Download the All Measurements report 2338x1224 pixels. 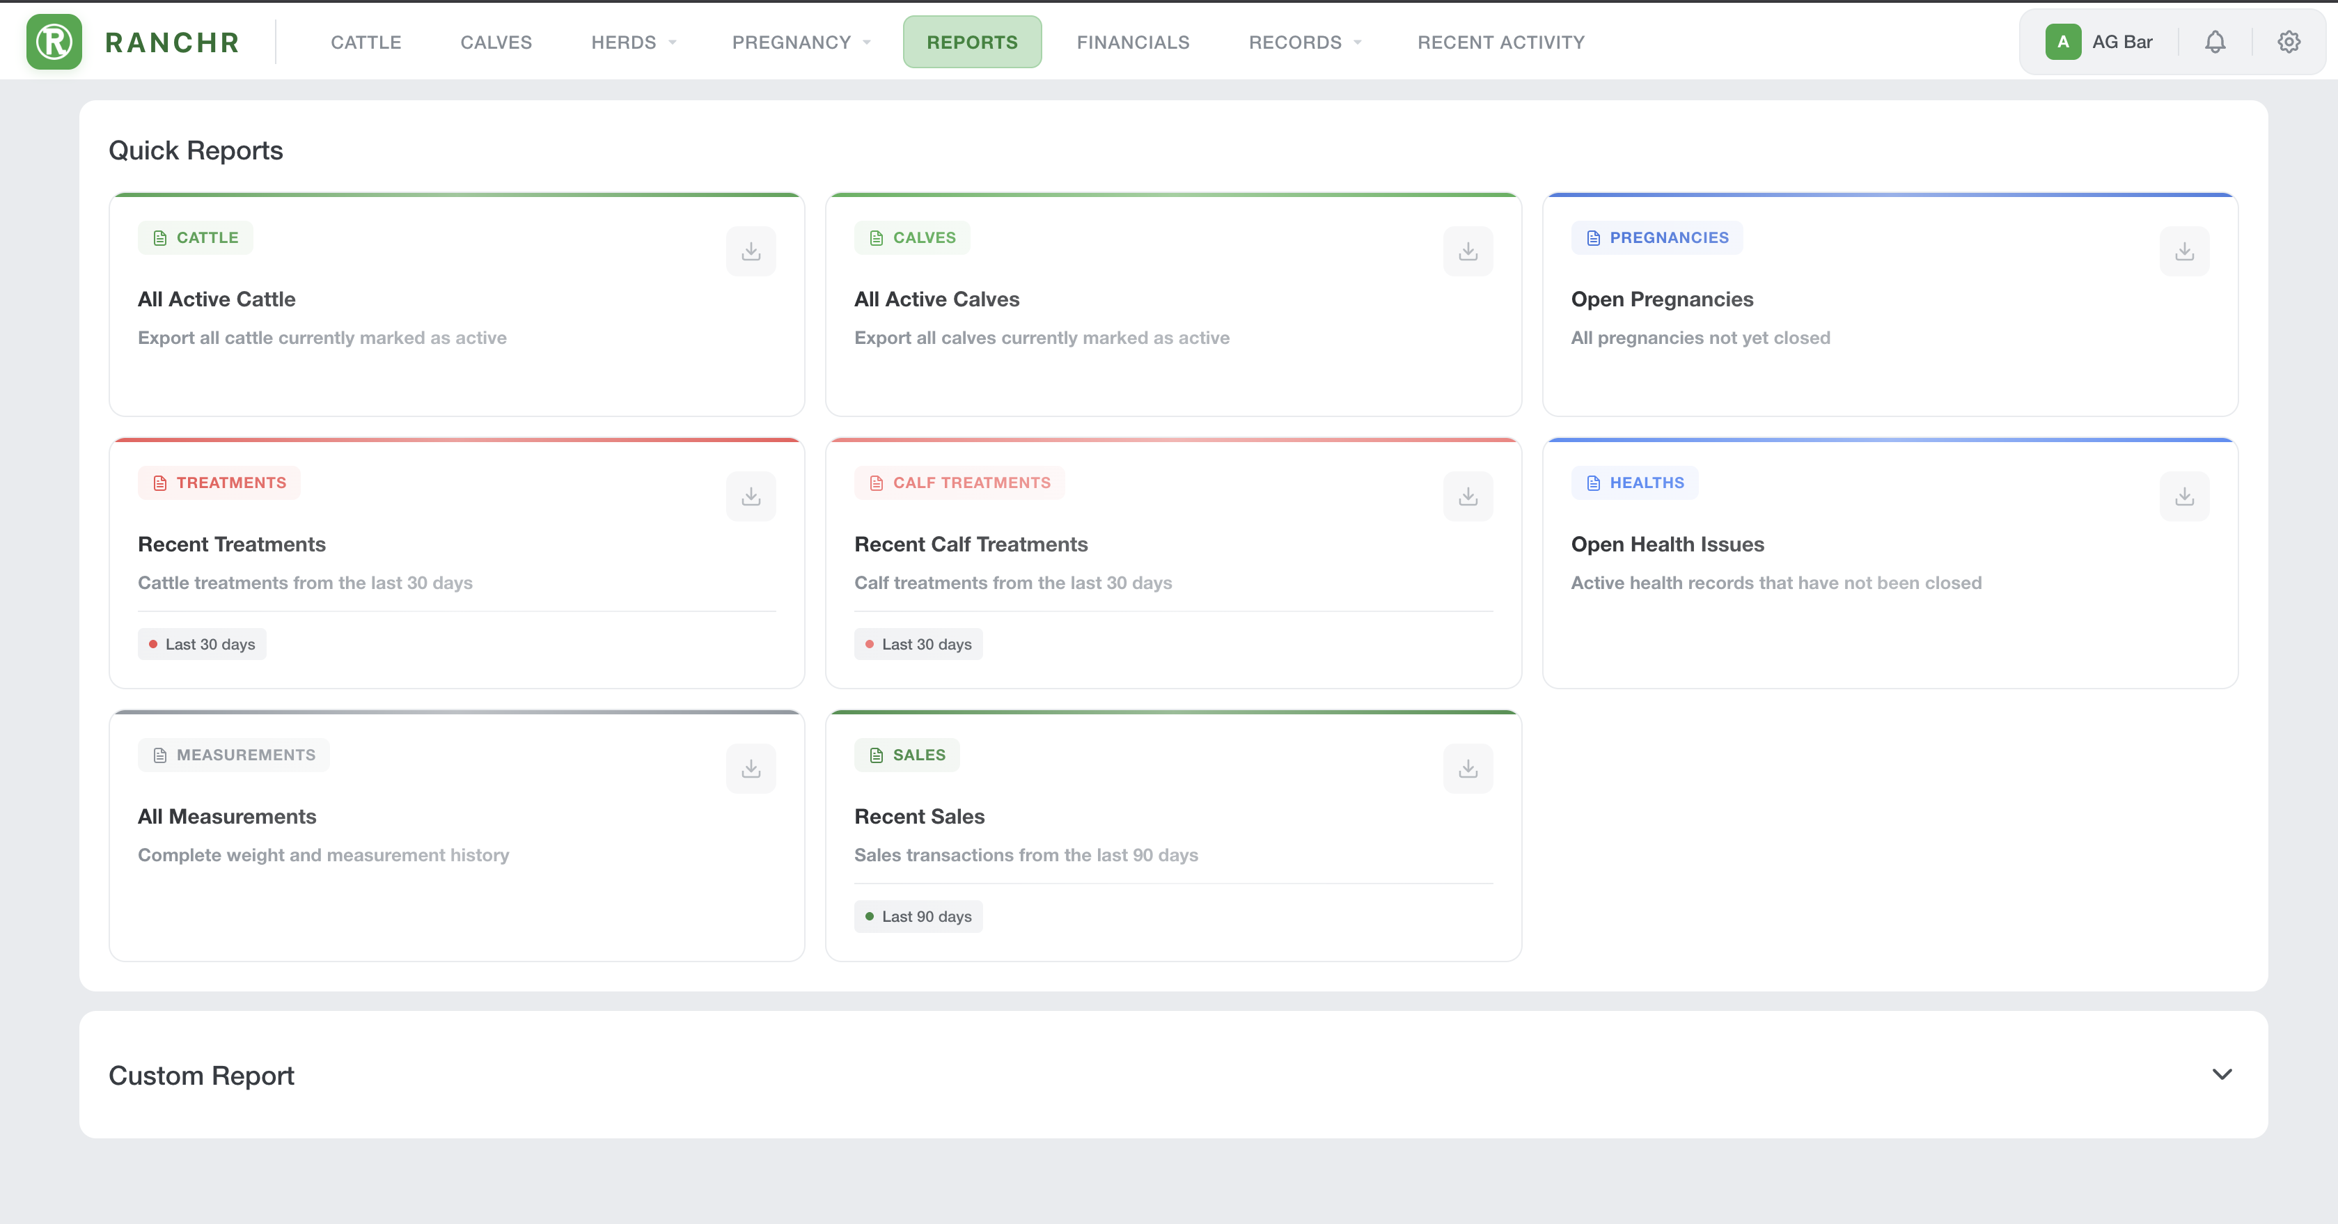[751, 769]
